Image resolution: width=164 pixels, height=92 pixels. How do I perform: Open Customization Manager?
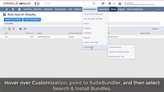click(95, 14)
